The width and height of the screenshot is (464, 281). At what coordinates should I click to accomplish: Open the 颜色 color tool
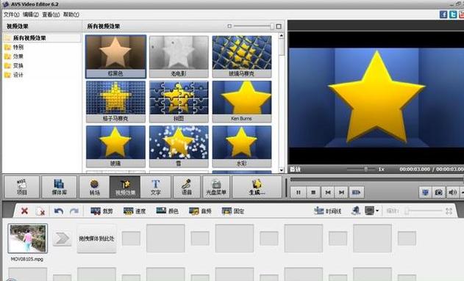coord(167,211)
